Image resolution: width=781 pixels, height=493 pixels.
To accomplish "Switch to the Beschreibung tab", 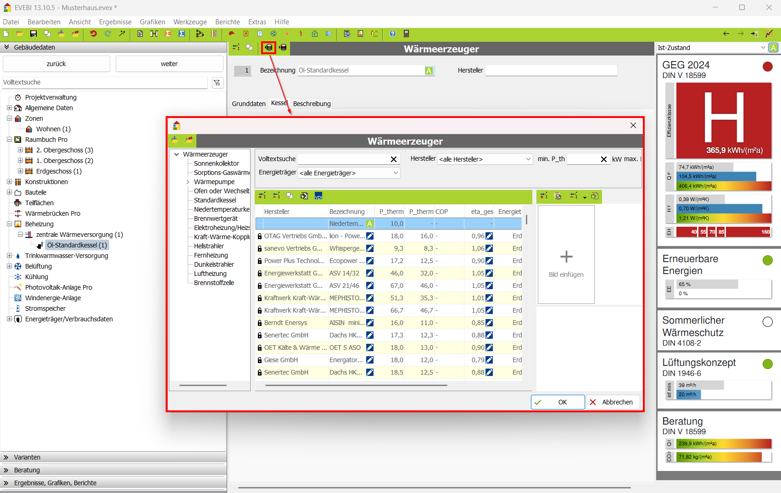I will pos(312,104).
